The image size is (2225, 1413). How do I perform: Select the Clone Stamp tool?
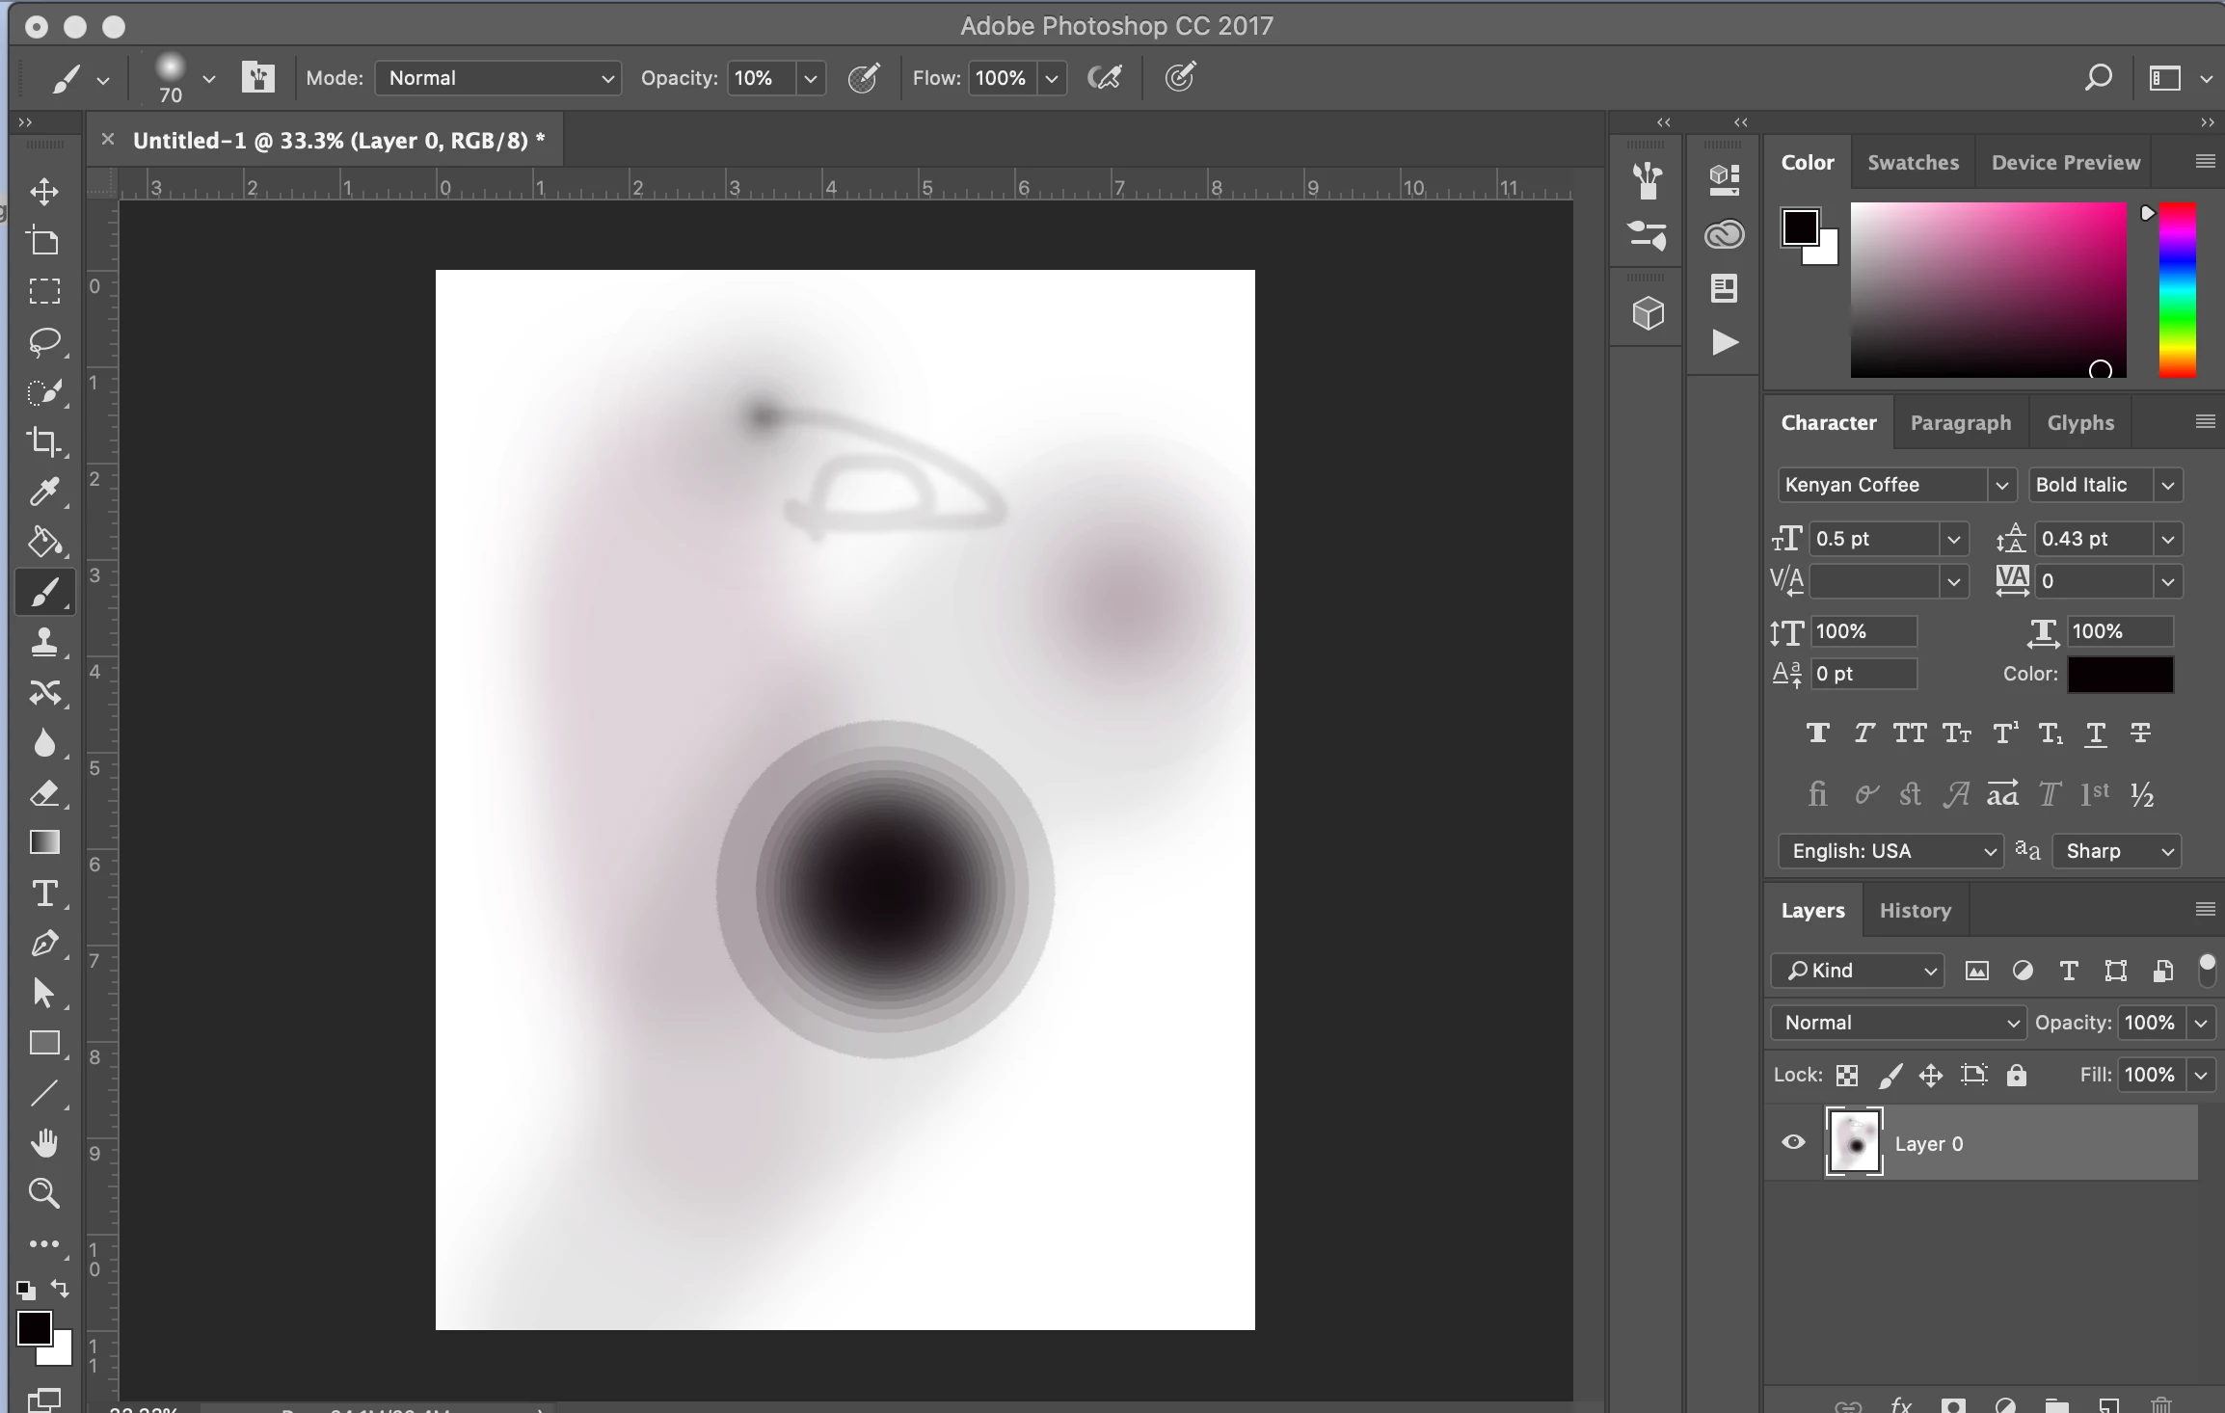[x=44, y=643]
